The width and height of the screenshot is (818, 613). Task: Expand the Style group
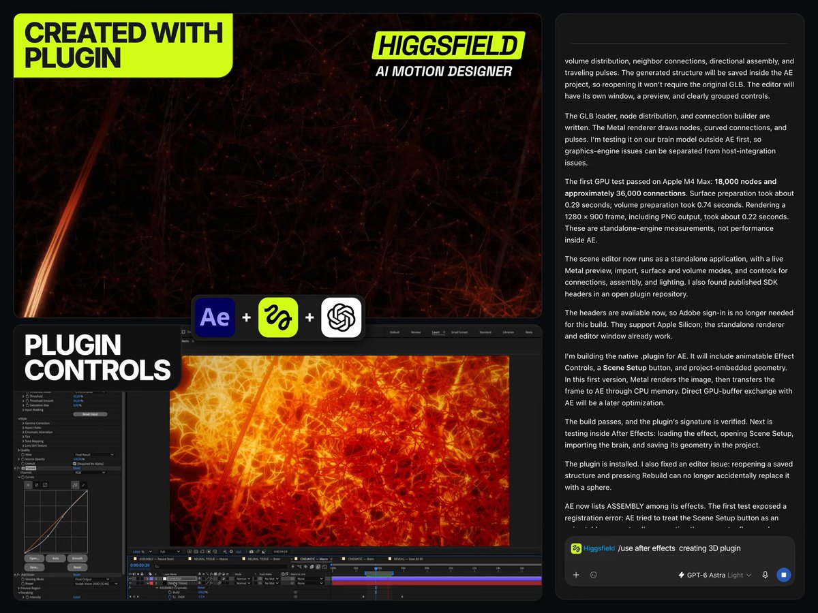click(19, 419)
